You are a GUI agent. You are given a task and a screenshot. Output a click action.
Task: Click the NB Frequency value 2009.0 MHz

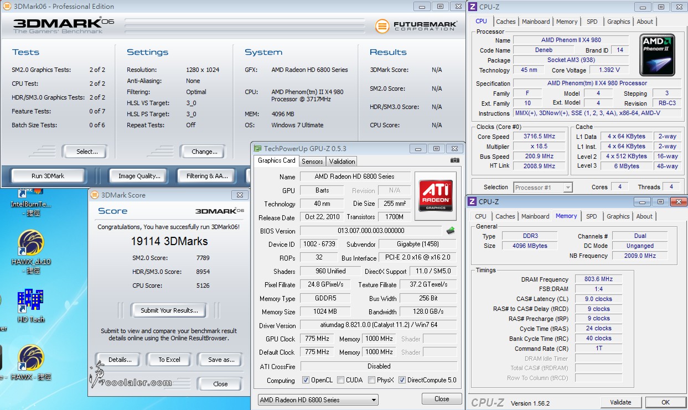point(639,256)
